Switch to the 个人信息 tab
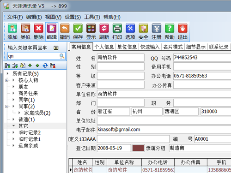 [x=104, y=47]
